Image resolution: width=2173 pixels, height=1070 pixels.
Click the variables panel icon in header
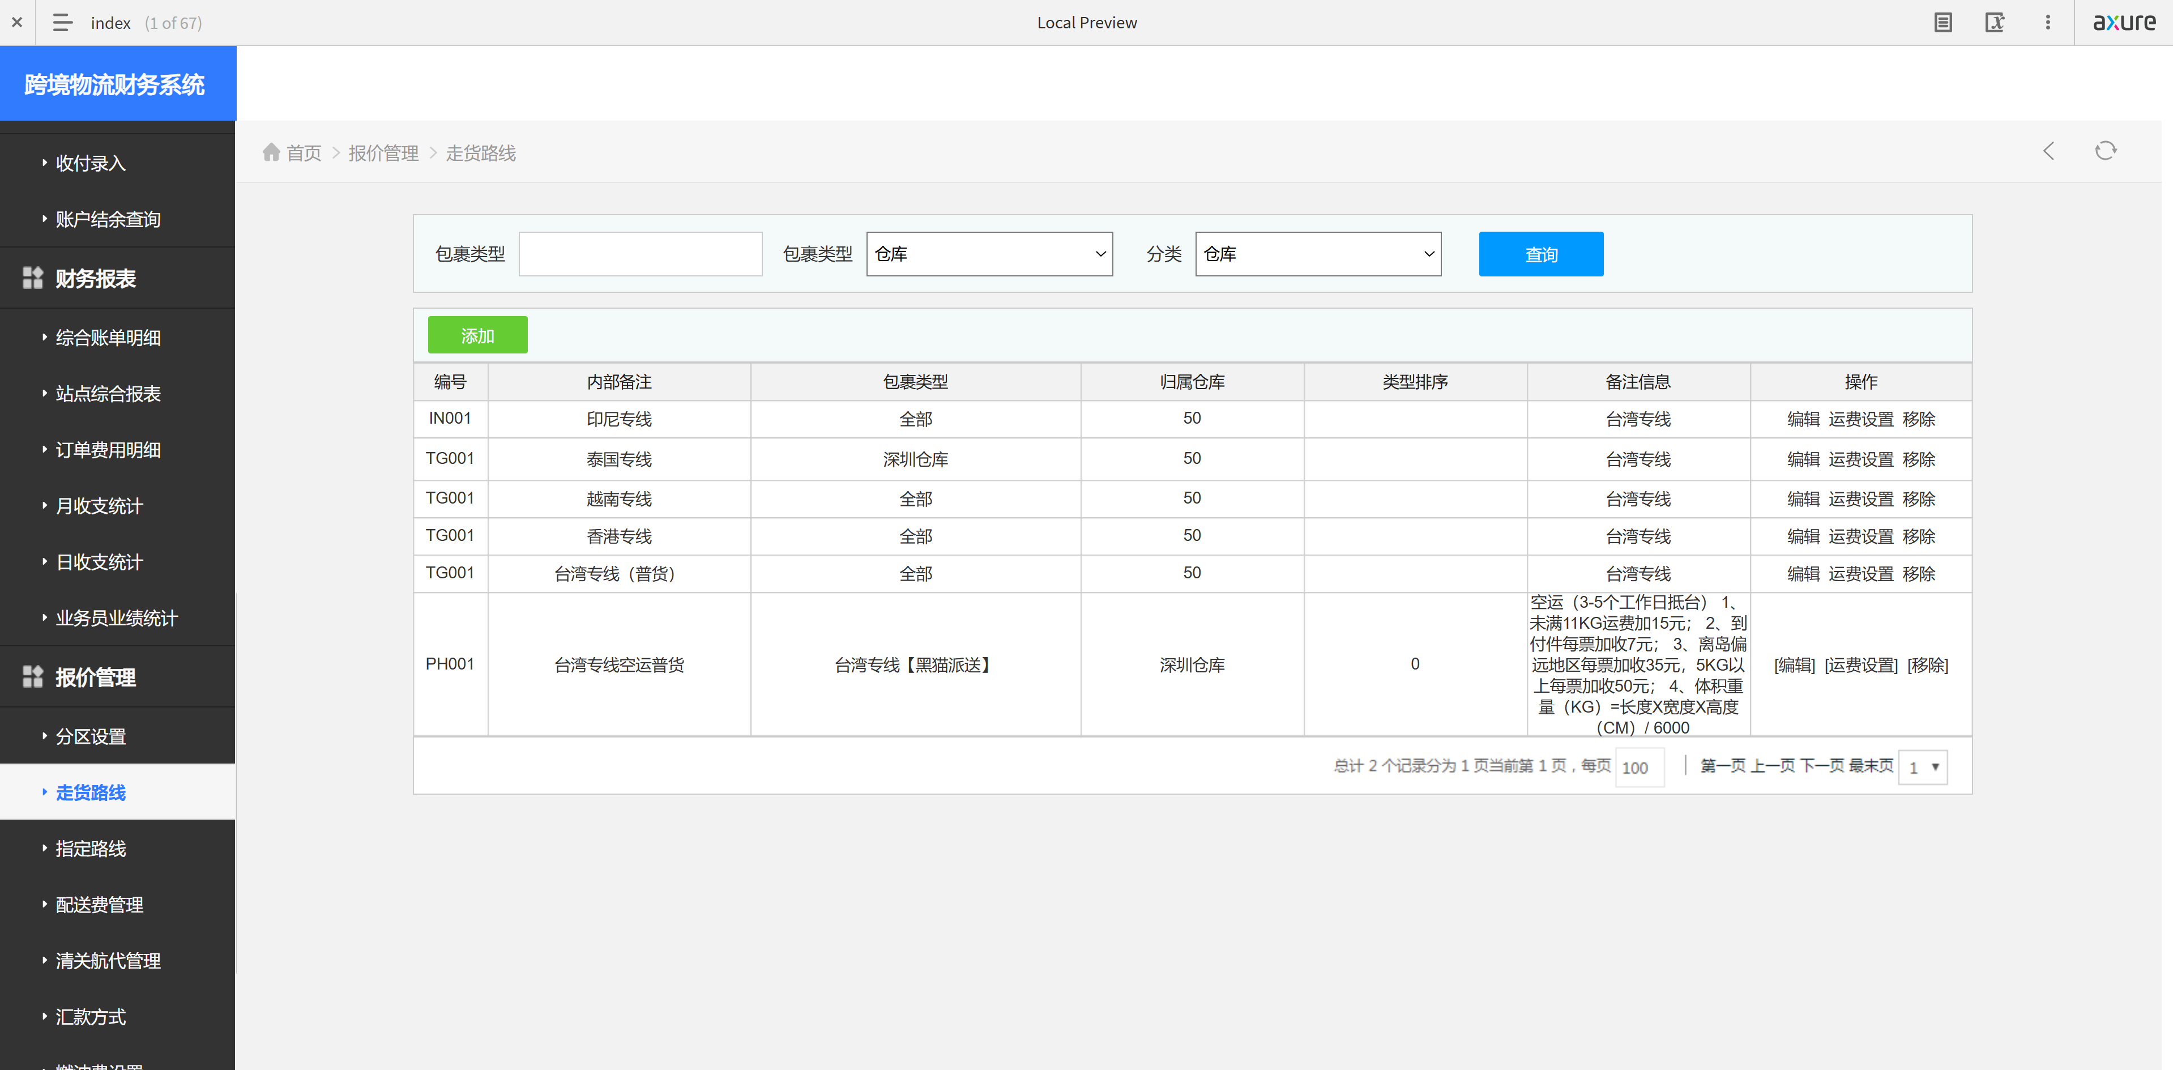tap(1994, 23)
